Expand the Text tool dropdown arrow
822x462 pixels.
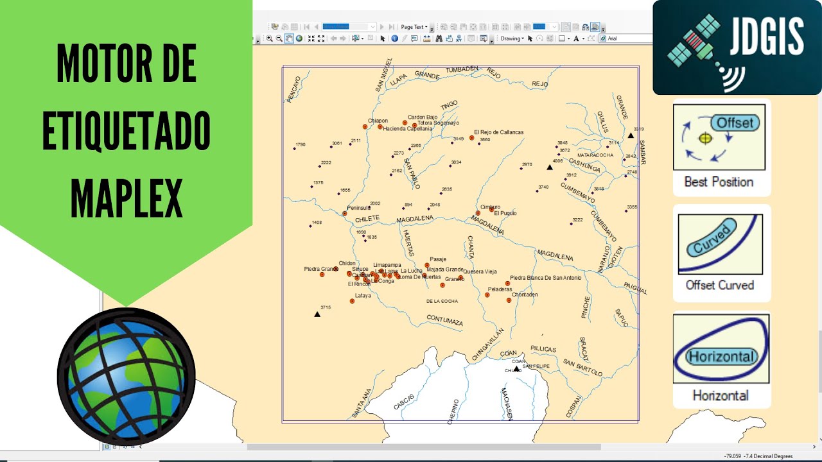pos(583,38)
